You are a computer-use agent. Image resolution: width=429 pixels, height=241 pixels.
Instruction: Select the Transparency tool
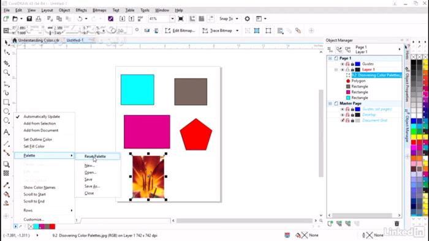tap(6, 173)
